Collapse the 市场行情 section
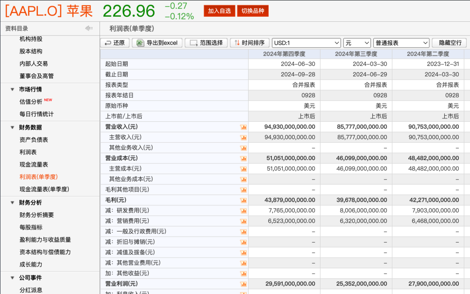The width and height of the screenshot is (470, 294). pyautogui.click(x=12, y=89)
